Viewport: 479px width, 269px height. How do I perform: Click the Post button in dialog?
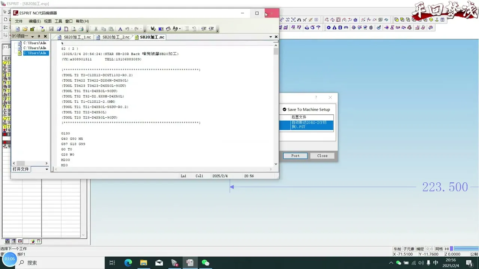(295, 156)
